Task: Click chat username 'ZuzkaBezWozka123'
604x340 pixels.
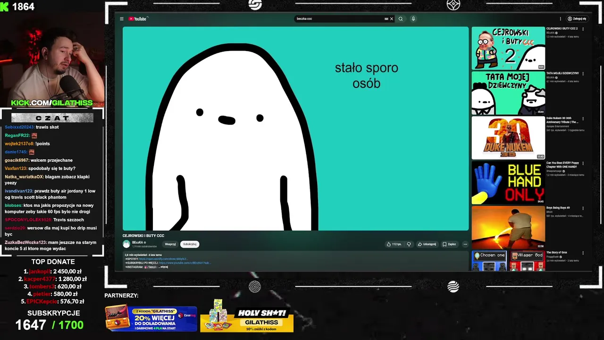Action: (25, 242)
